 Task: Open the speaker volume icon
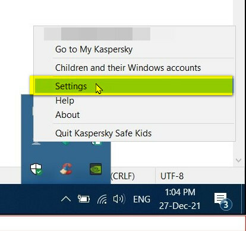point(119,199)
